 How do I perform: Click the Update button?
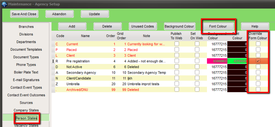95,14
